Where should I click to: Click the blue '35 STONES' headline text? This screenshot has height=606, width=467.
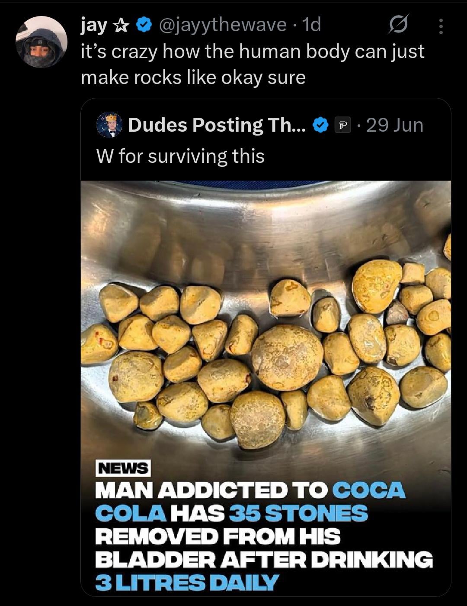298,514
